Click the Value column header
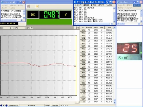 pyautogui.click(x=96, y=27)
